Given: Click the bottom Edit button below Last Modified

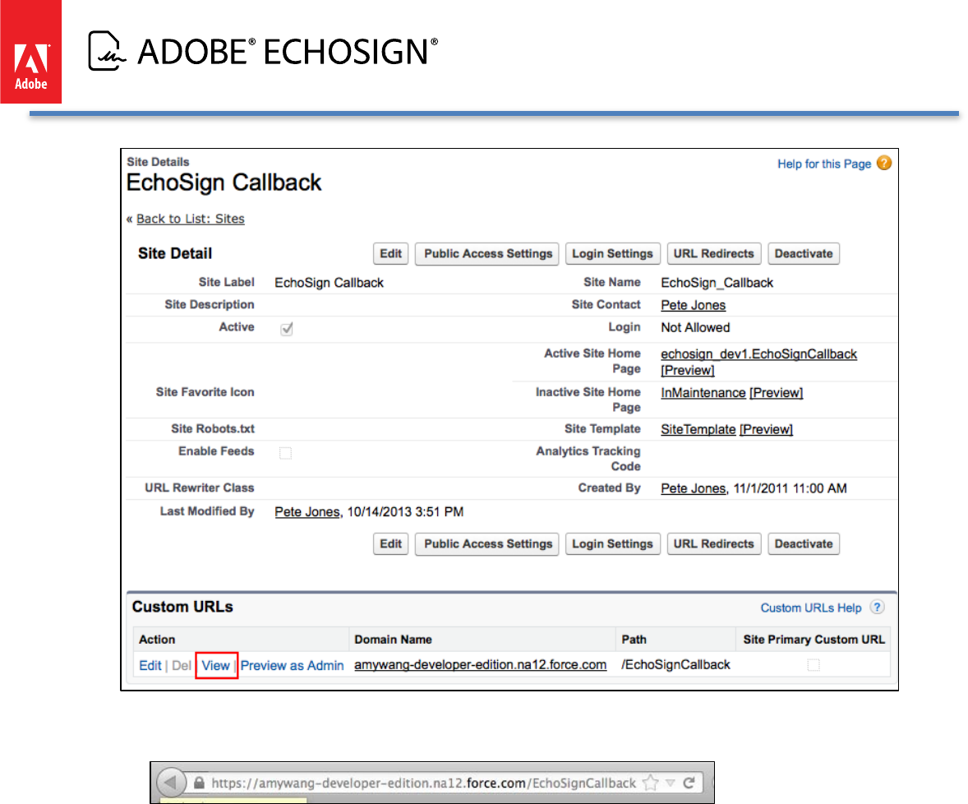Looking at the screenshot, I should tap(391, 544).
